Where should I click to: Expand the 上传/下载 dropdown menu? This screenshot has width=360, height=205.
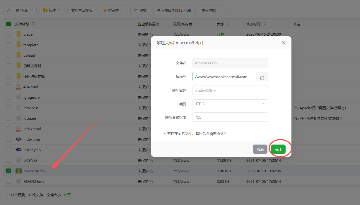(x=20, y=10)
